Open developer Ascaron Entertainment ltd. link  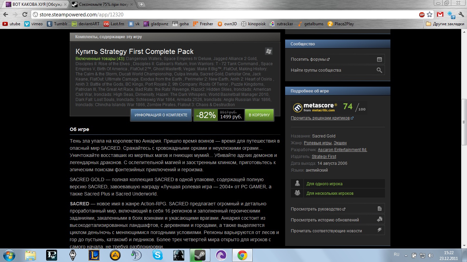[x=342, y=150]
